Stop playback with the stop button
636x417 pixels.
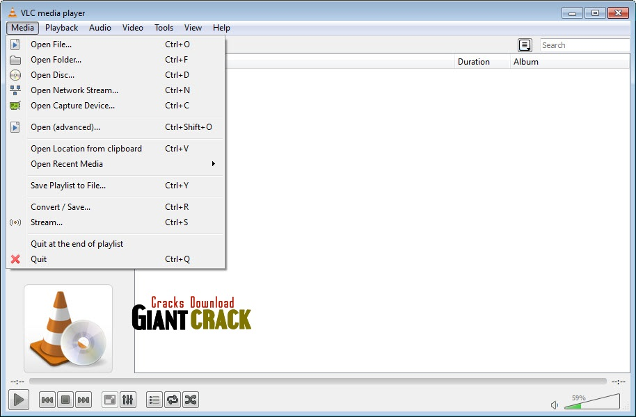pos(65,400)
